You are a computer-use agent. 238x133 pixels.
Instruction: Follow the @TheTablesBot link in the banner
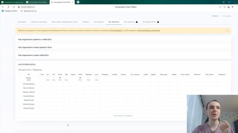point(116,30)
